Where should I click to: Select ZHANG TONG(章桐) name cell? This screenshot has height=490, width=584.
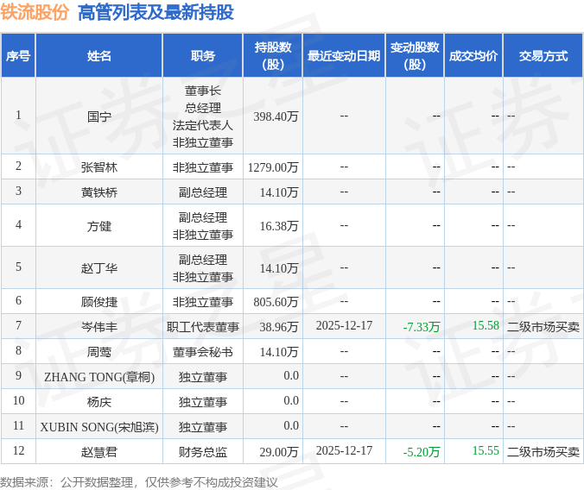(x=99, y=377)
